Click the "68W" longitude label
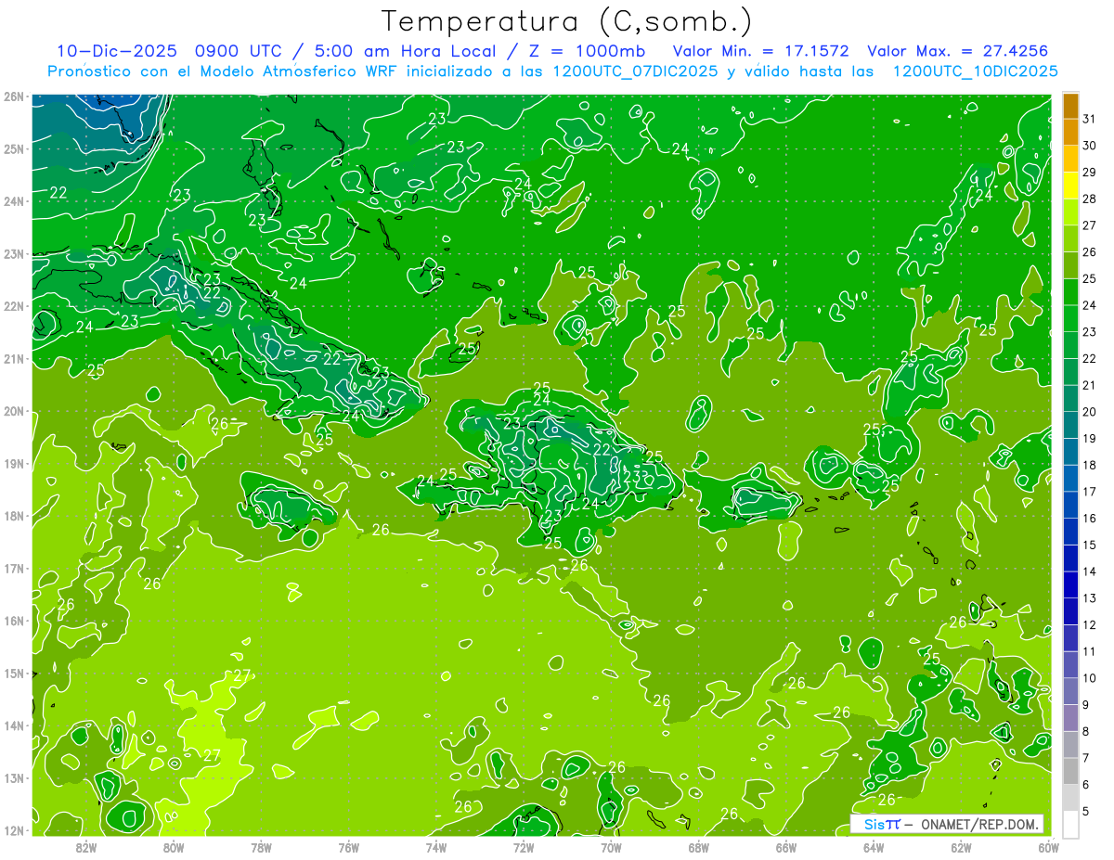The image size is (1114, 860). point(699,847)
